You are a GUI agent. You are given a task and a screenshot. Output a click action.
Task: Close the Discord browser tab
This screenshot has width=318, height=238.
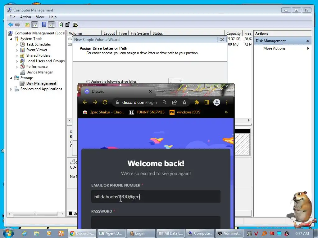[x=150, y=91]
